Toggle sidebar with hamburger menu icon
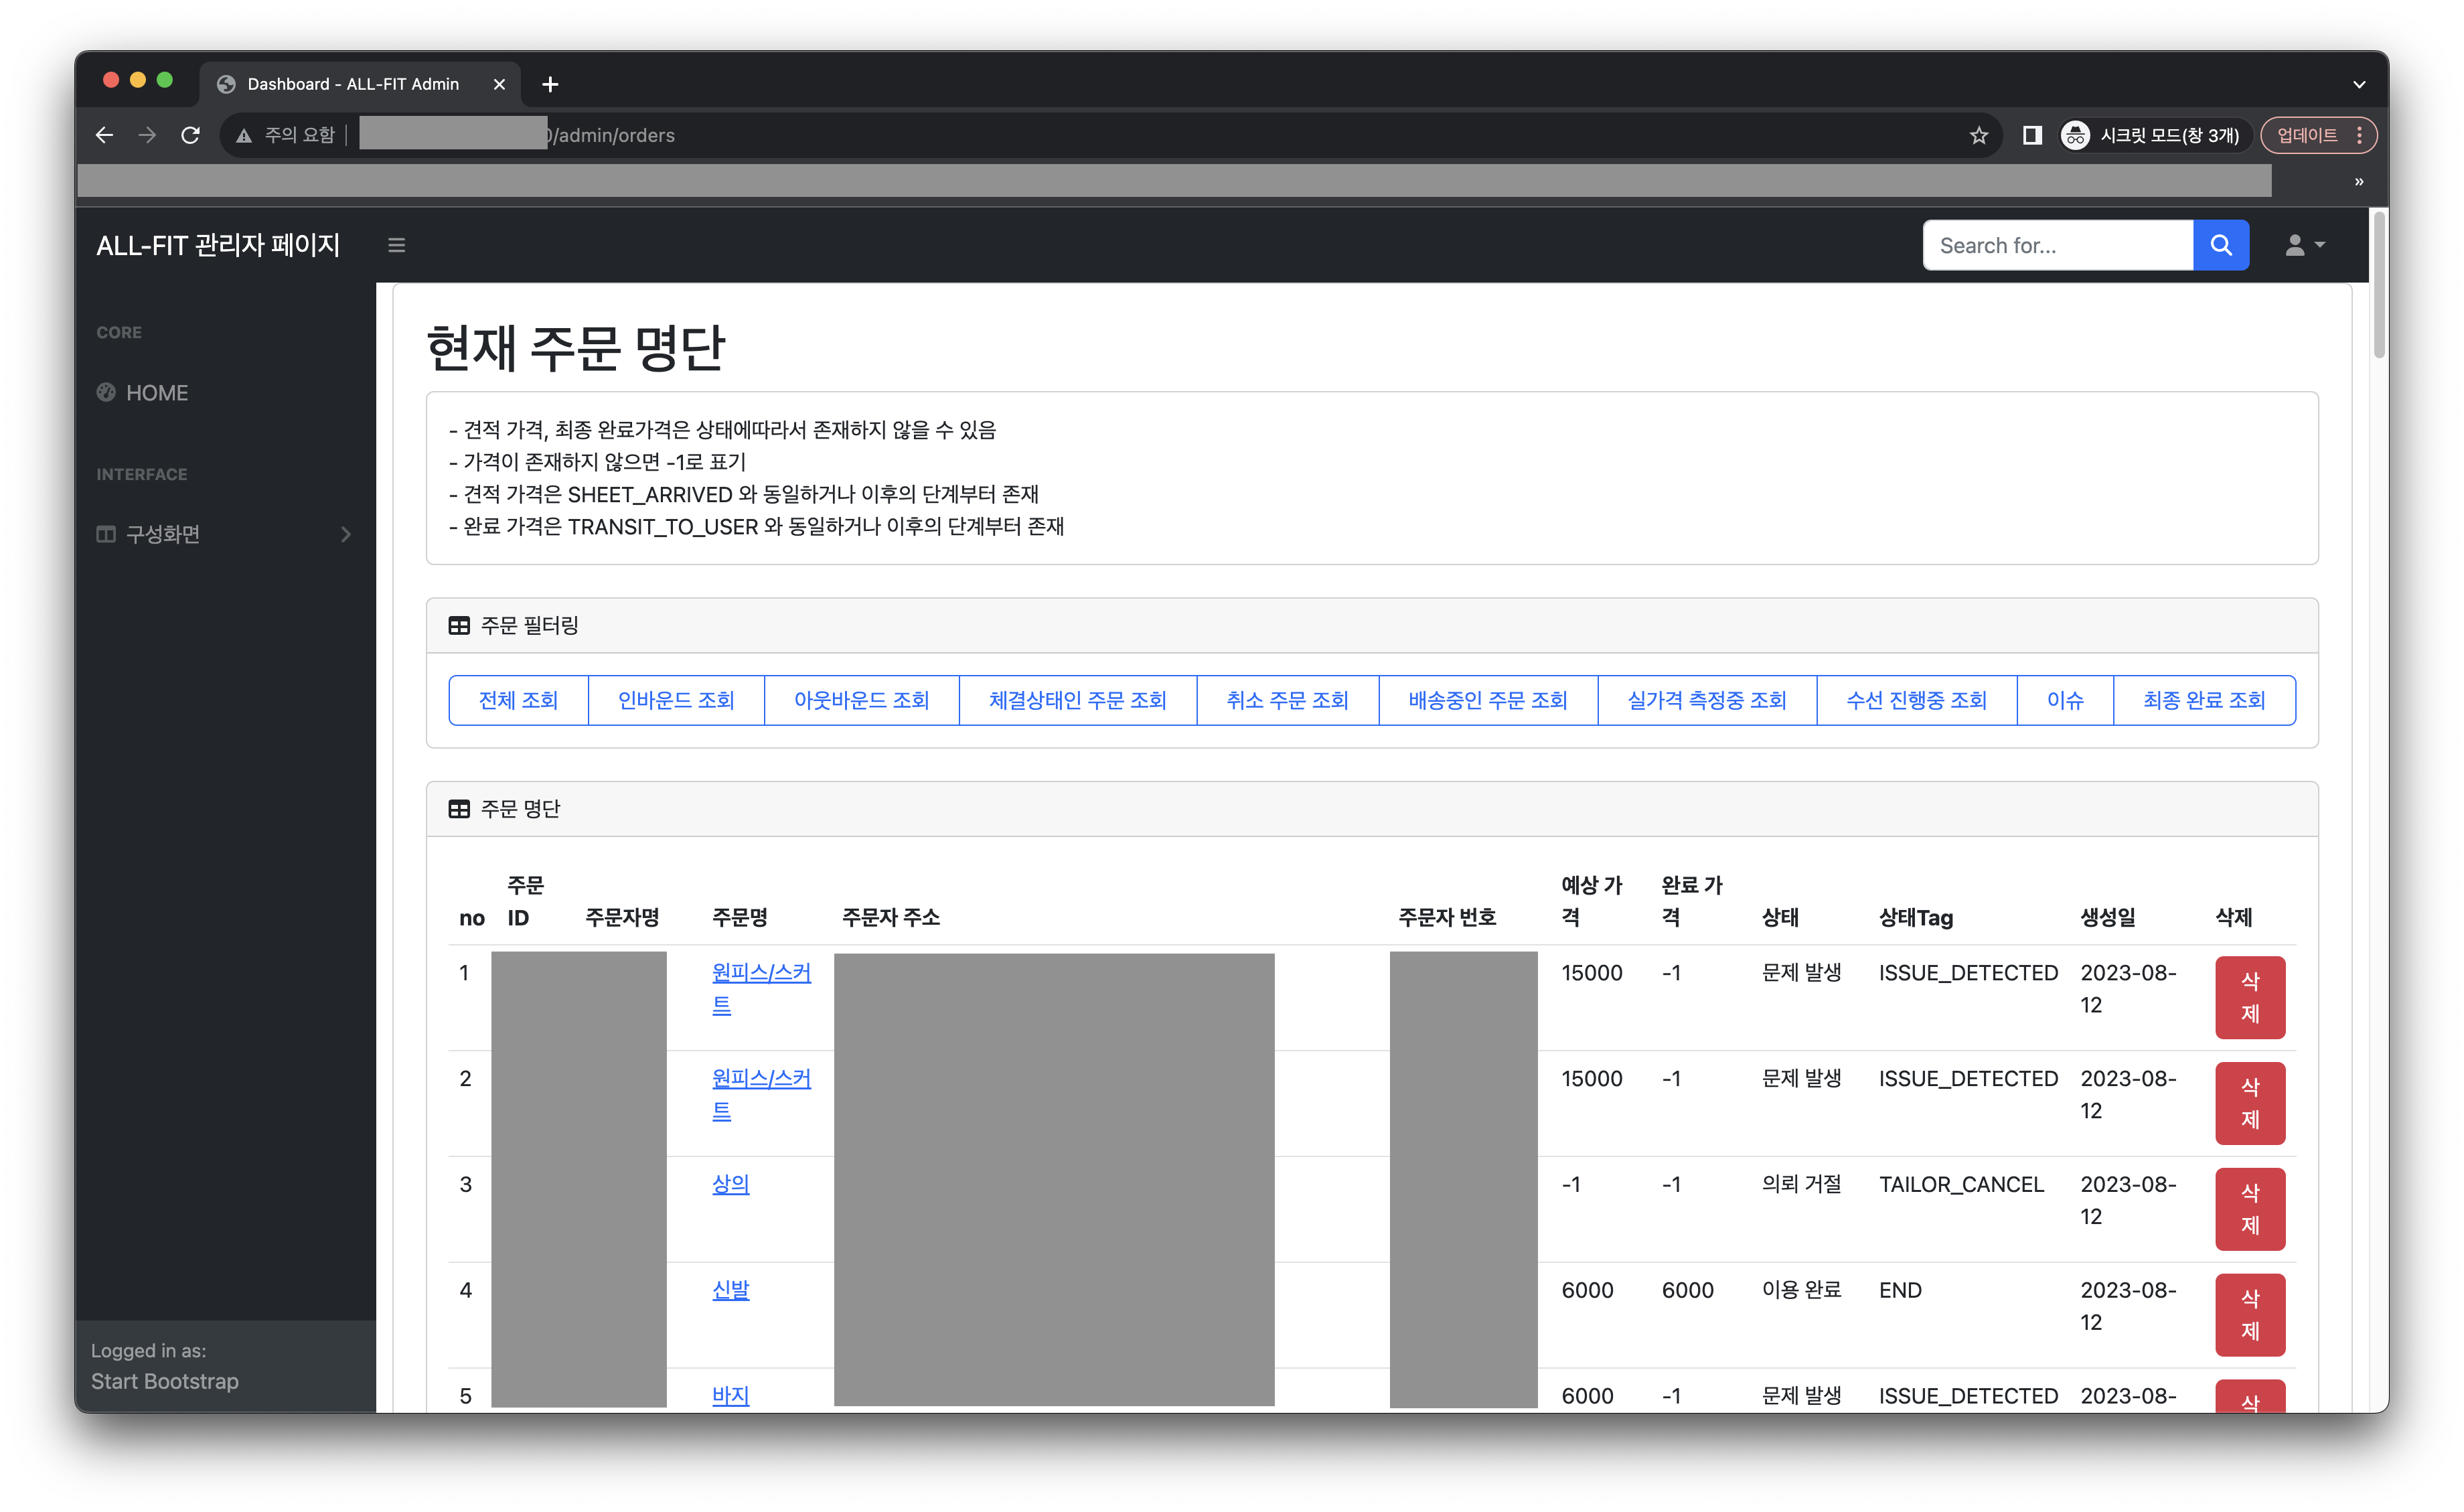Screen dimensions: 2464x1512 coord(396,245)
